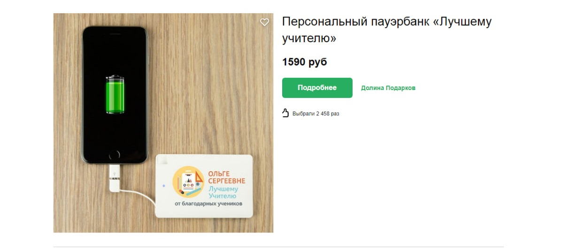
Task: Open the Долина Подарков store link
Action: click(388, 88)
